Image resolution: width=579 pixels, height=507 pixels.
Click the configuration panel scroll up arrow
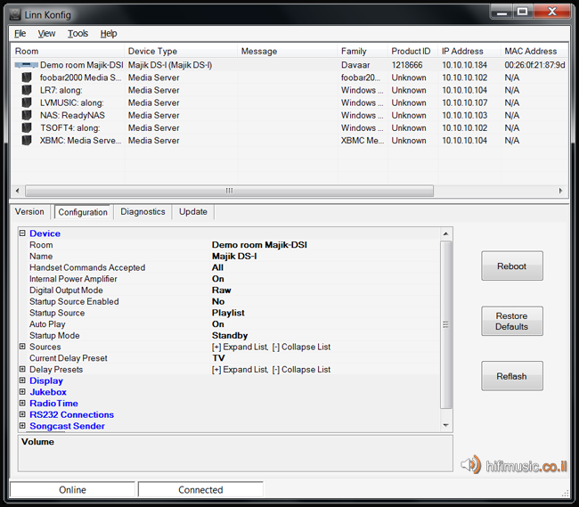click(446, 233)
